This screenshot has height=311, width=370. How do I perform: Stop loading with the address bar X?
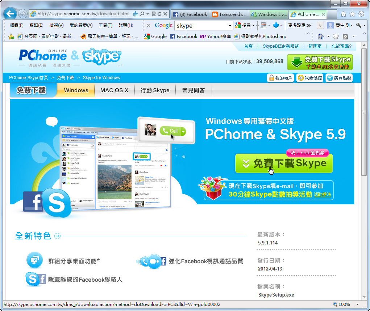pyautogui.click(x=165, y=14)
